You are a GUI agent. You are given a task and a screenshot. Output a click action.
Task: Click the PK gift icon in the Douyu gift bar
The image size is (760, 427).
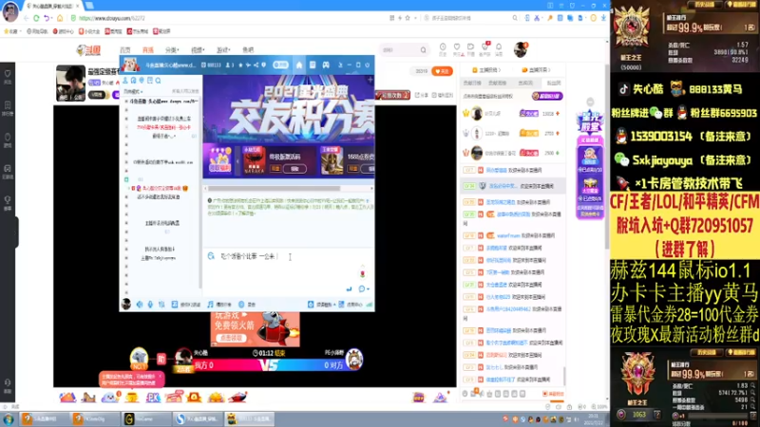point(153,397)
